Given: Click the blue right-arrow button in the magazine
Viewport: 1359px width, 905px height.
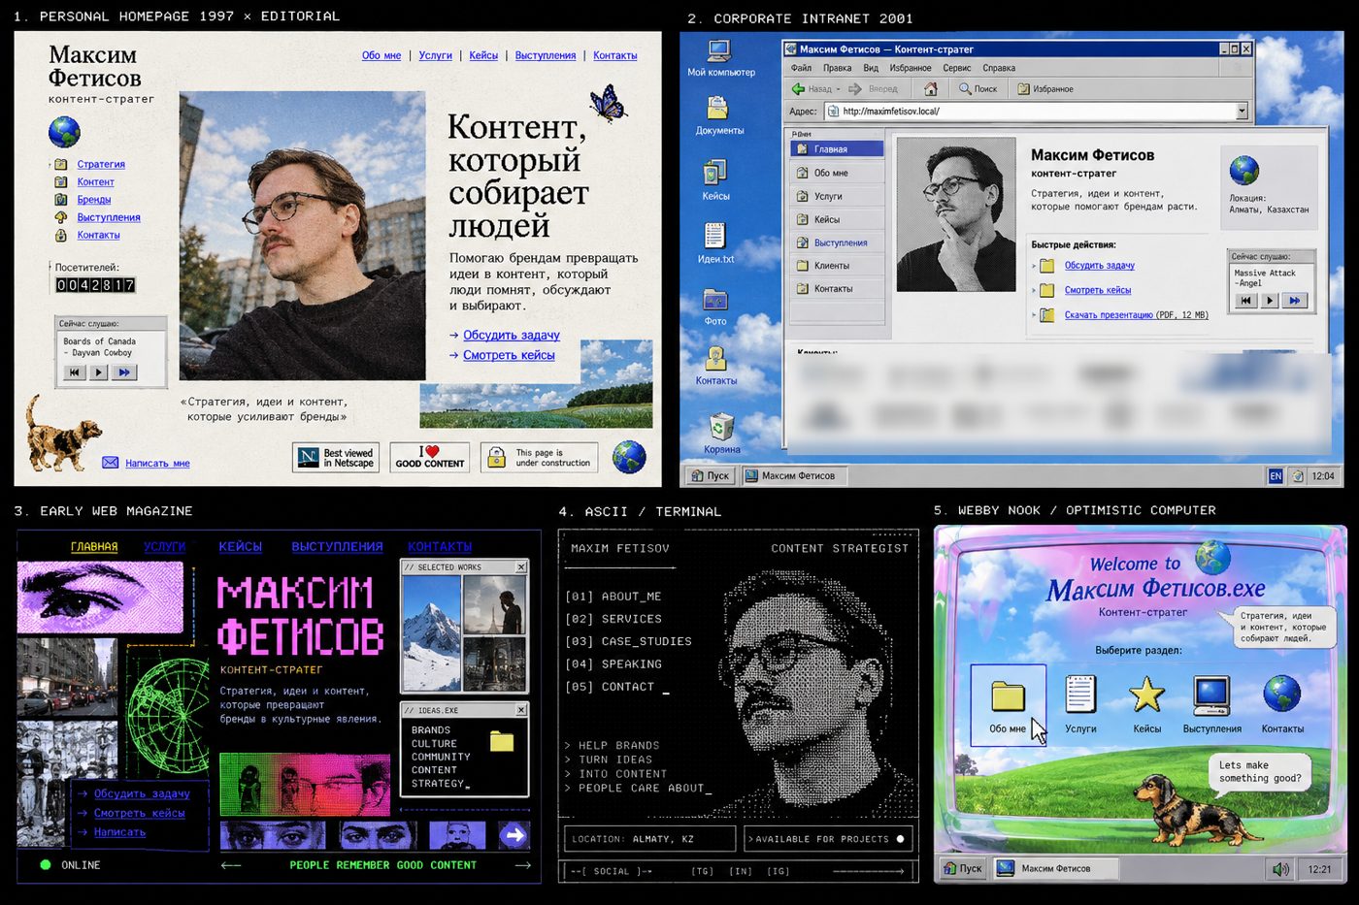Looking at the screenshot, I should click(514, 835).
